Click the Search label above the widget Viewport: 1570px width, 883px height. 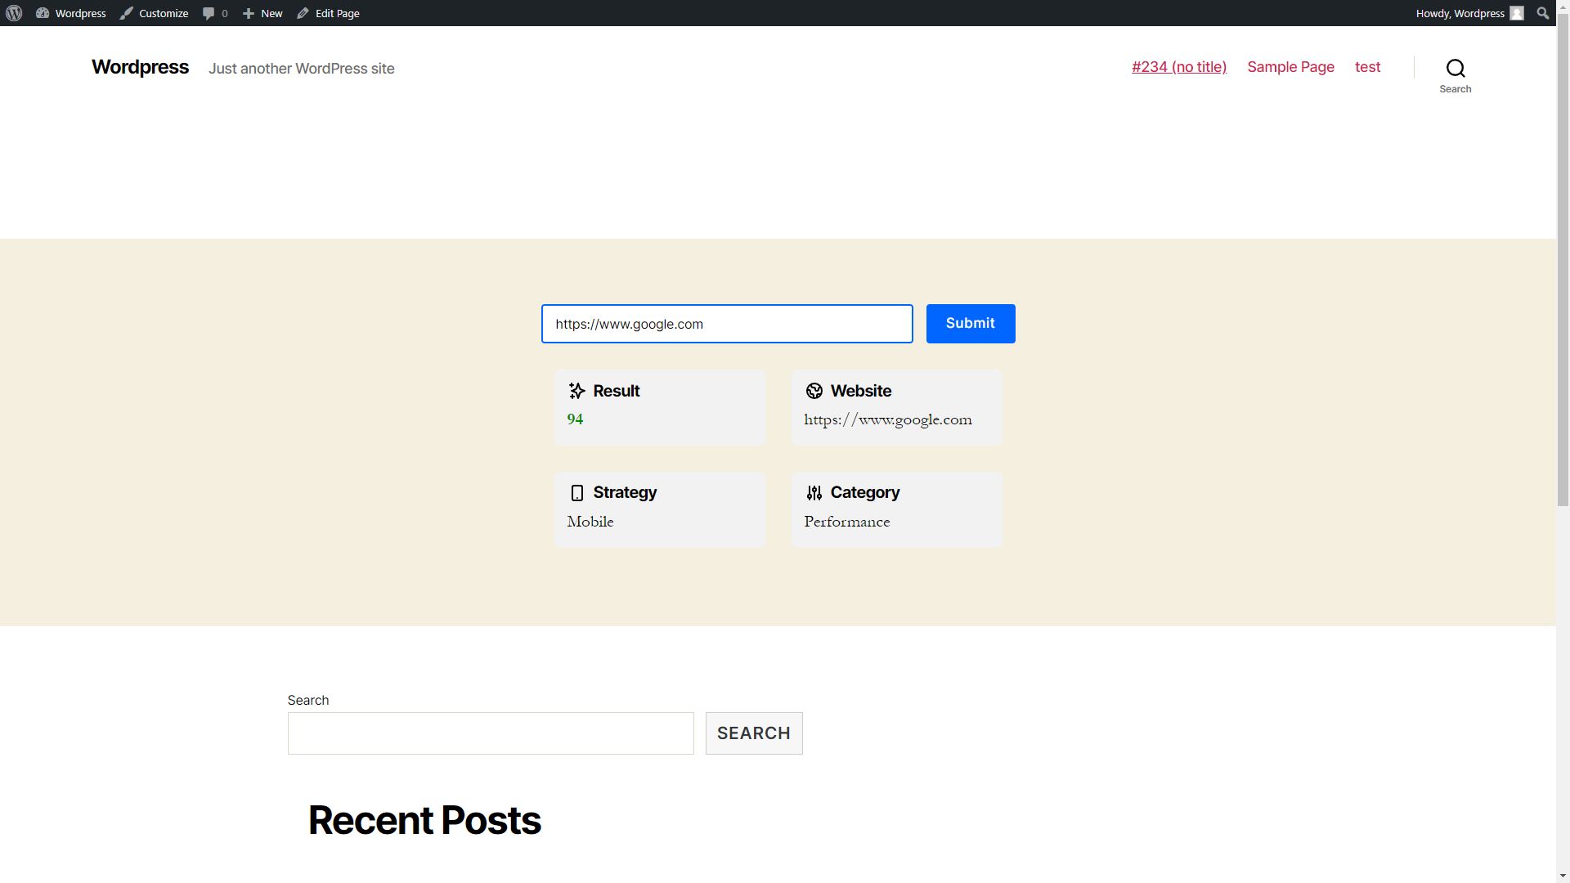point(308,701)
